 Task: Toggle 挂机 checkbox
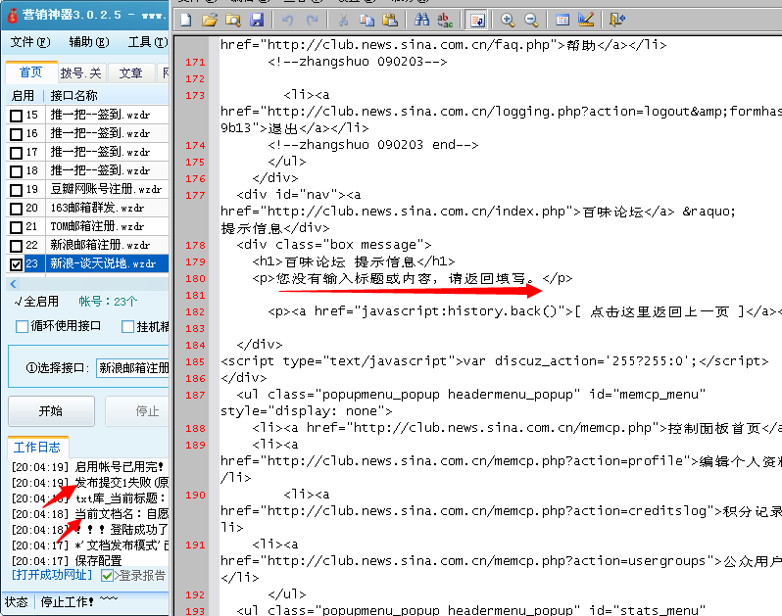[127, 326]
